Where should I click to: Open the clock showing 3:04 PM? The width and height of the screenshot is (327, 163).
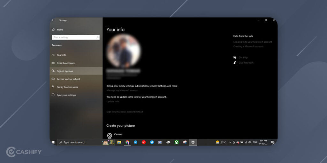click(x=263, y=142)
